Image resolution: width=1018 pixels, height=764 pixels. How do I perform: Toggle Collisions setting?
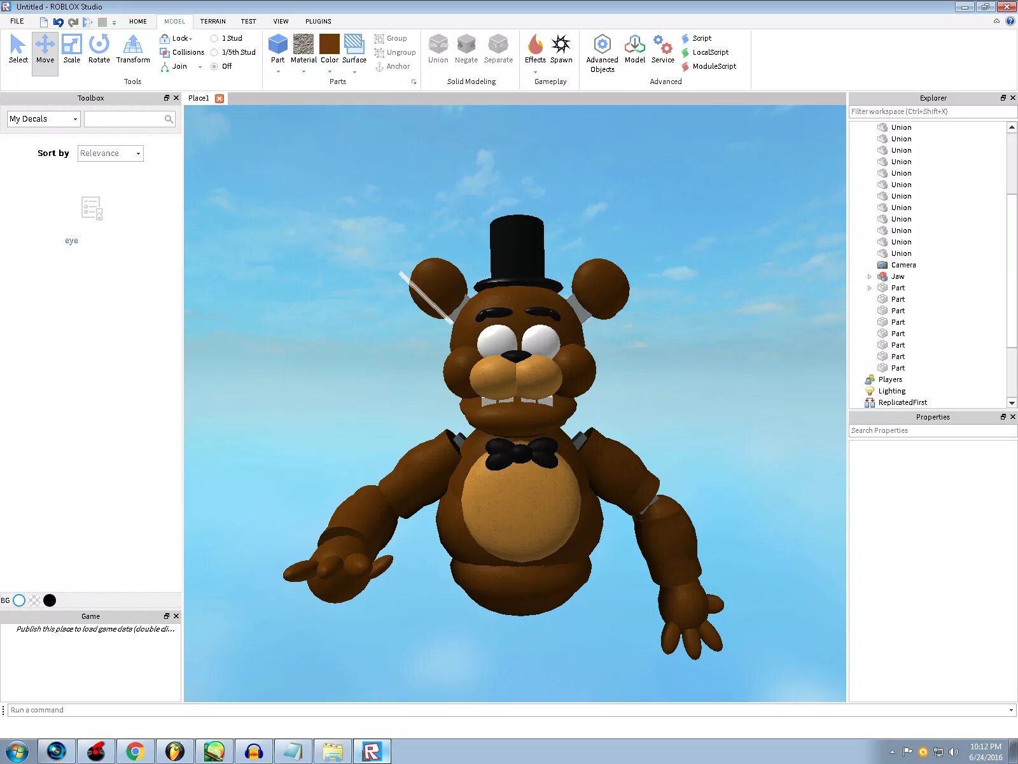tap(182, 52)
